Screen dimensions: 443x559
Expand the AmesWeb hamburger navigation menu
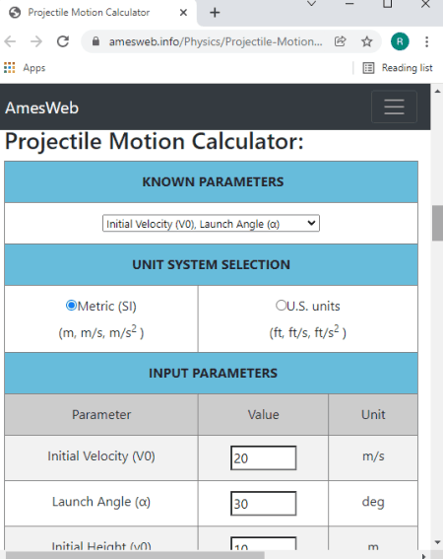point(394,106)
